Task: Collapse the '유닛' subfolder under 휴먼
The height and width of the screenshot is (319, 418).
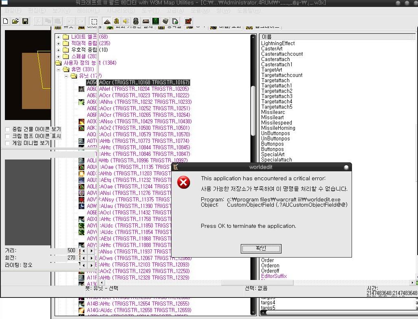Action: 66,76
